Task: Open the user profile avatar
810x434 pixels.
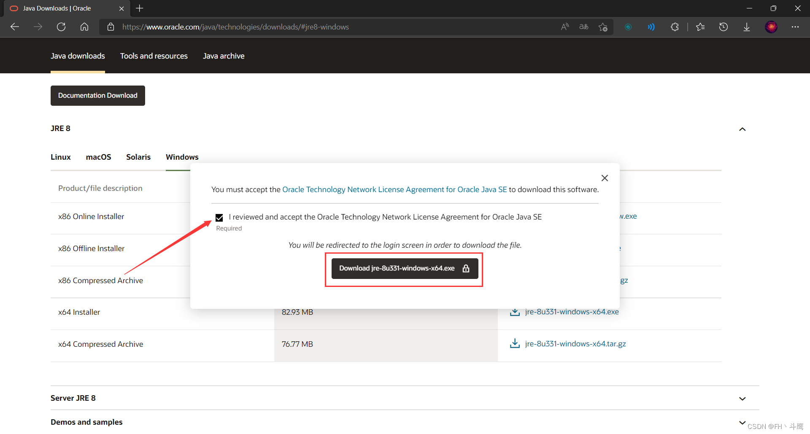Action: [x=771, y=27]
